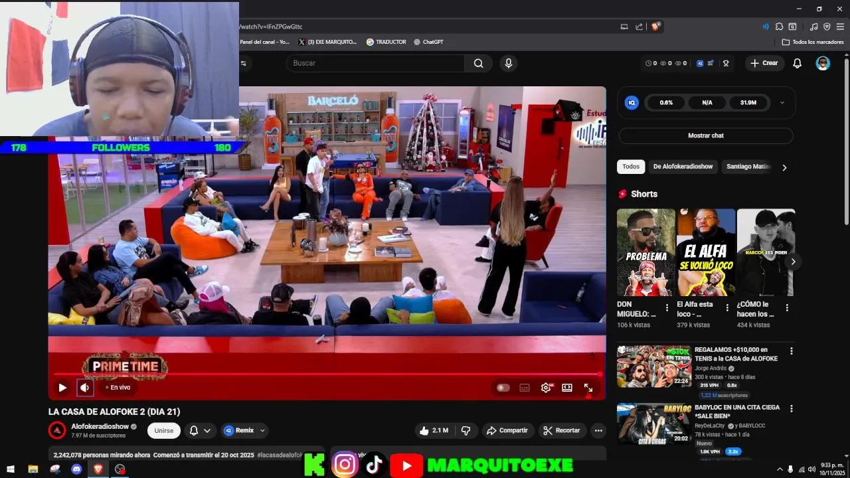This screenshot has width=850, height=478.
Task: Open the three-dot more actions menu
Action: tap(598, 430)
